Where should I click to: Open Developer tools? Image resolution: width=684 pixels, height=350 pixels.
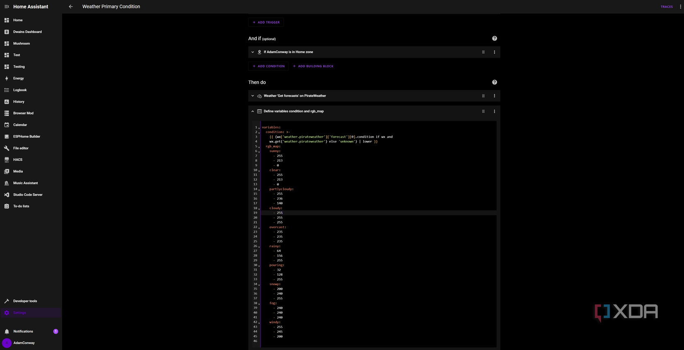tap(31, 301)
